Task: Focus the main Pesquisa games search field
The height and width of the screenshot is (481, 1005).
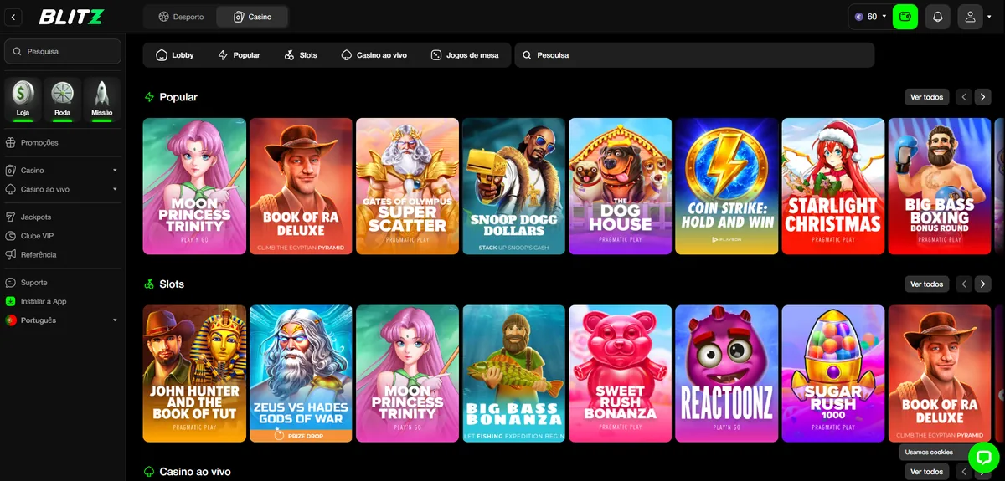Action: [x=694, y=55]
